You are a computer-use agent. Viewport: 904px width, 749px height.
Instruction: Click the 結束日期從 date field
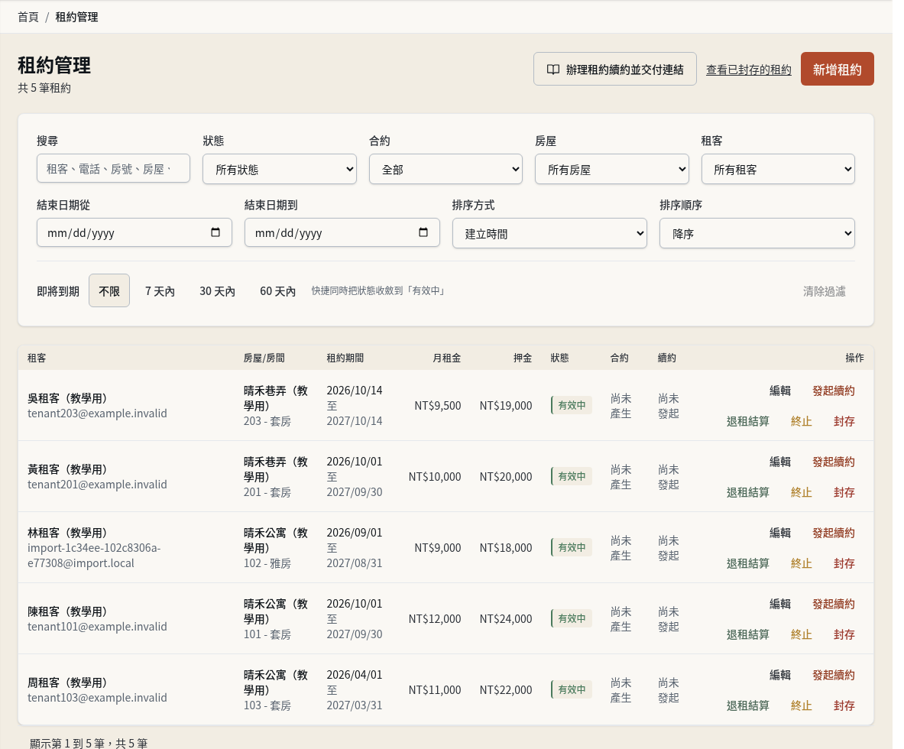pos(134,232)
